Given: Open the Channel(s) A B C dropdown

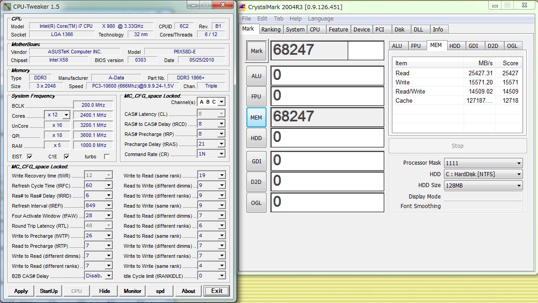Looking at the screenshot, I should (221, 102).
